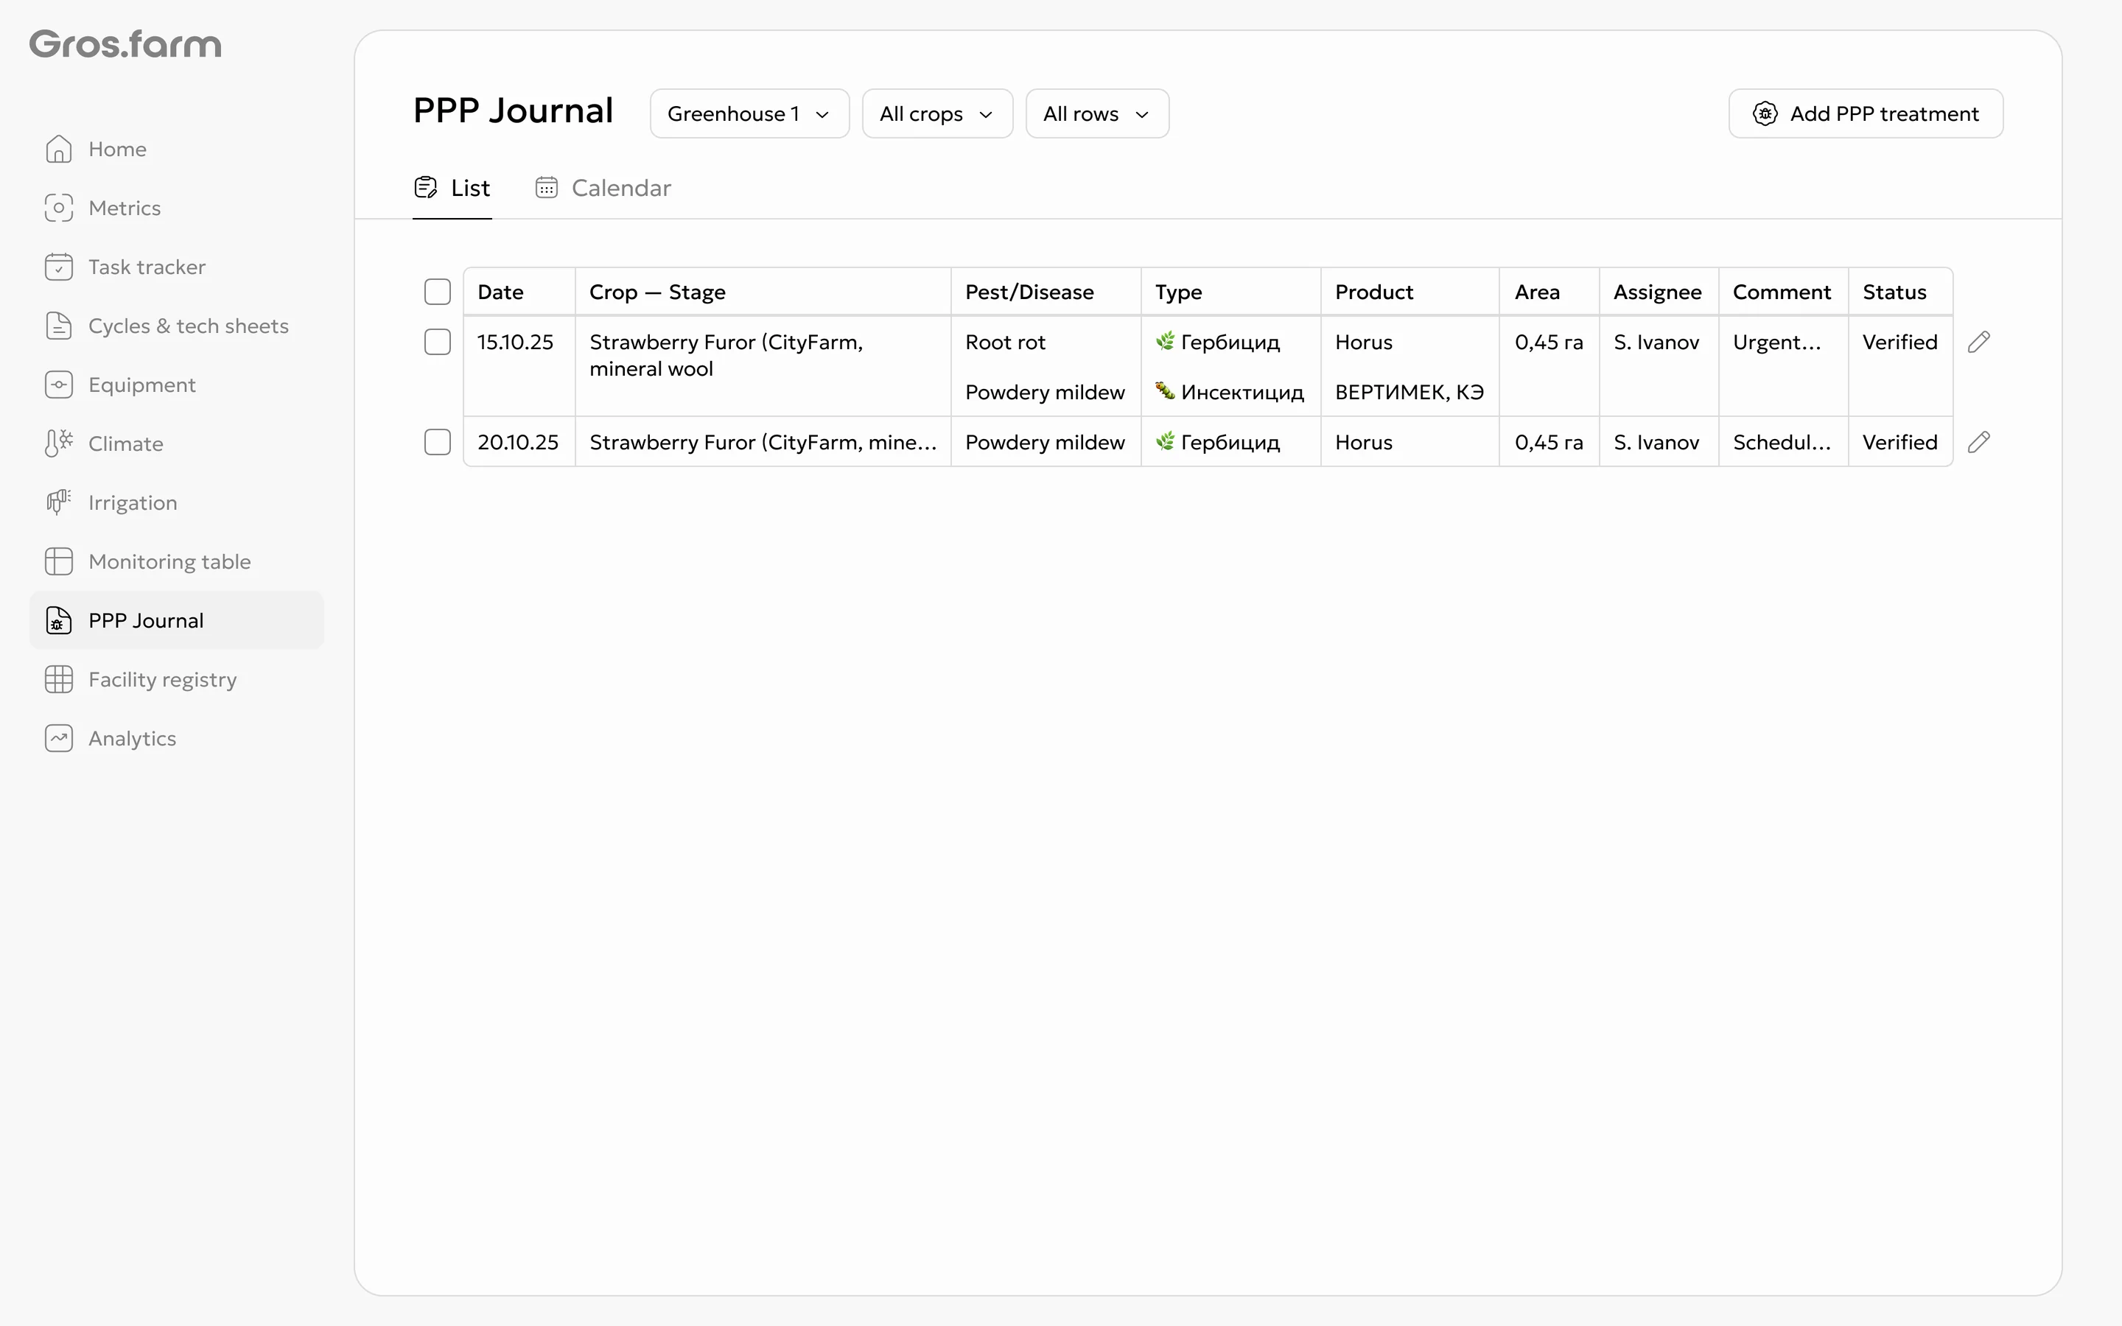Open the All crops filter dropdown
The width and height of the screenshot is (2122, 1326).
[937, 113]
